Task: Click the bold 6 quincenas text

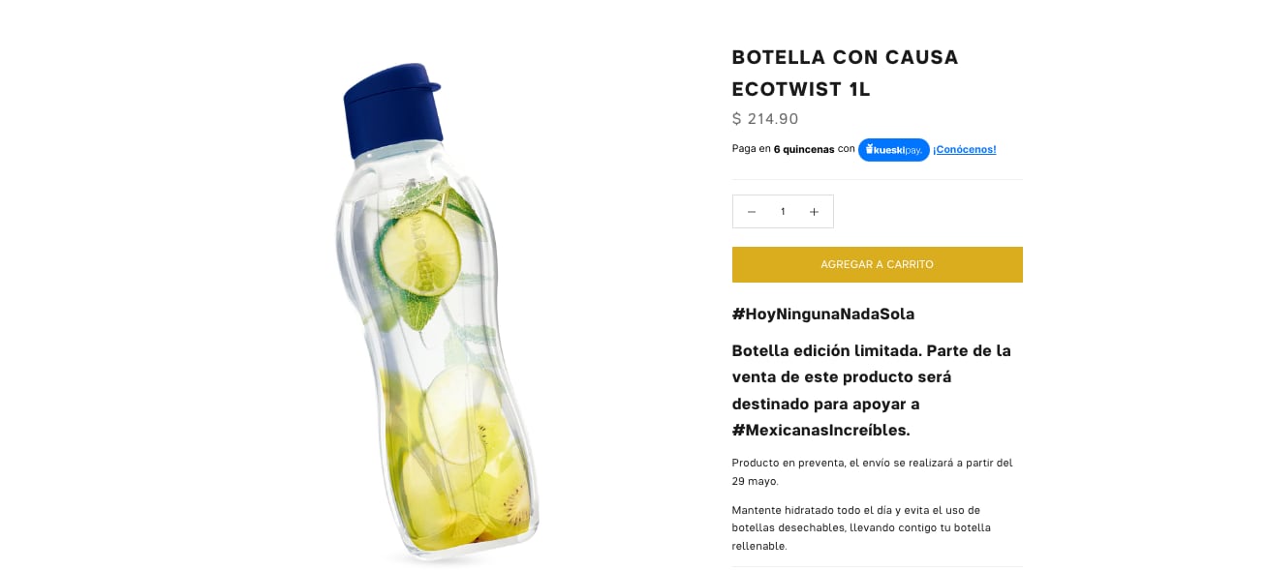Action: click(x=804, y=150)
